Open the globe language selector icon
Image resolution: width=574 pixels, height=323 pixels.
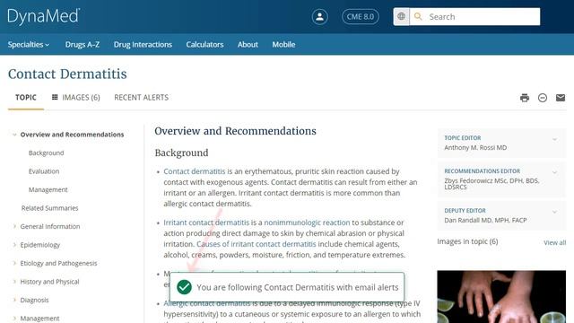(x=401, y=16)
